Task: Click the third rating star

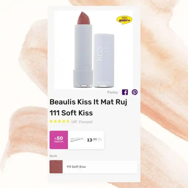Action: (60, 121)
